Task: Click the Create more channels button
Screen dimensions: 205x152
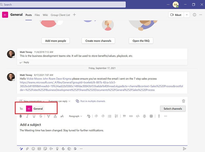Action: pyautogui.click(x=98, y=41)
